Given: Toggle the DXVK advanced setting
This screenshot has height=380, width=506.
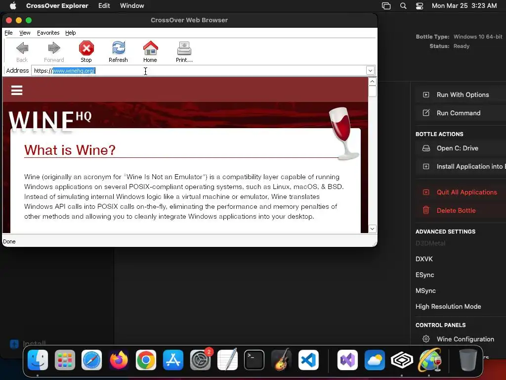Looking at the screenshot, I should [424, 259].
